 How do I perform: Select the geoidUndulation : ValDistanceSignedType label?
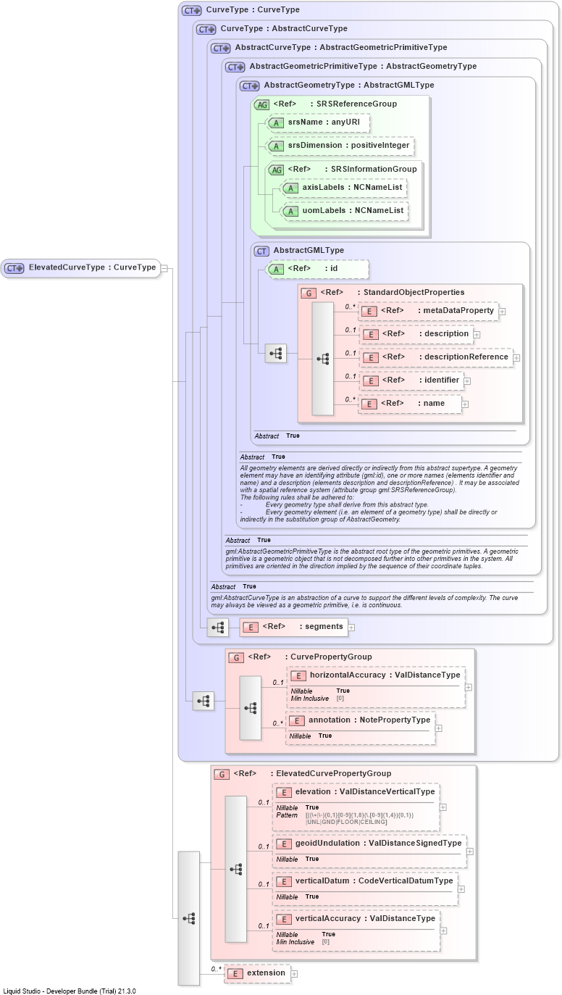(x=379, y=843)
